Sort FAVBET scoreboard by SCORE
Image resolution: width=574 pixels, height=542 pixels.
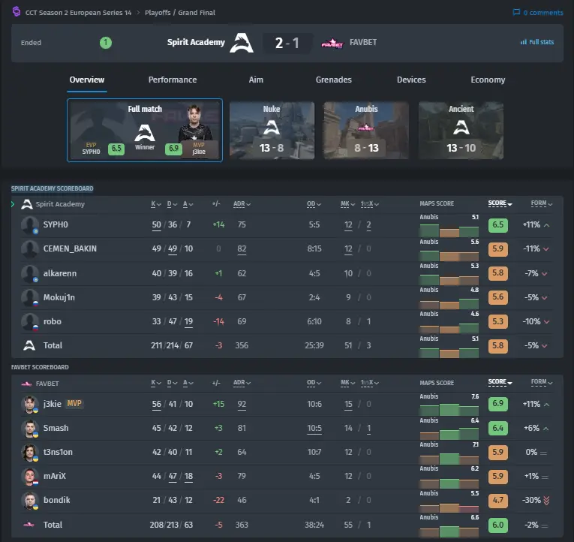[x=500, y=382]
